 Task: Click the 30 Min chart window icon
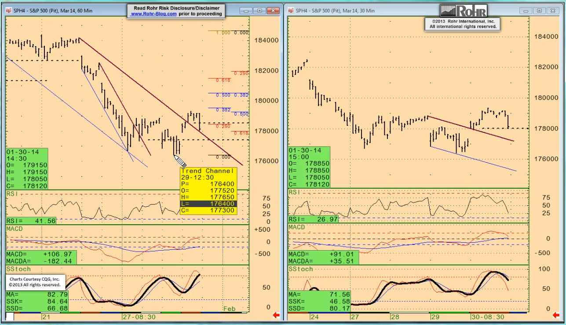coord(291,11)
